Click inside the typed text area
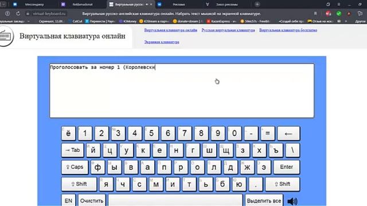Screen dimensions: 367x206 click(182, 90)
